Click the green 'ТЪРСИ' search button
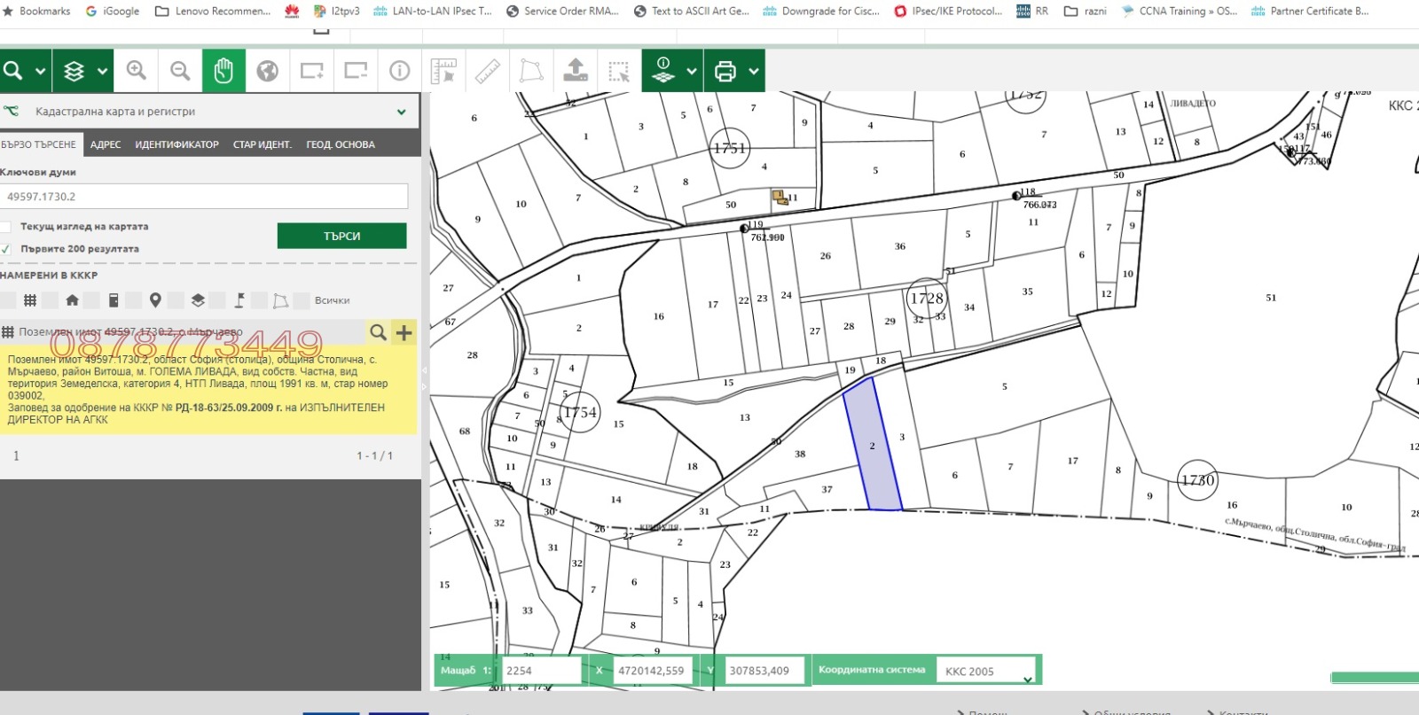Screen dimensions: 1419x715 [341, 236]
